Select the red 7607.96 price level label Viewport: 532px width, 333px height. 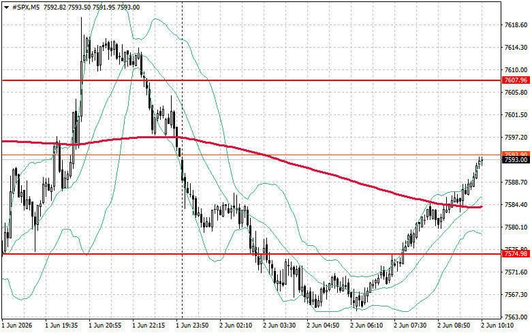pos(516,80)
